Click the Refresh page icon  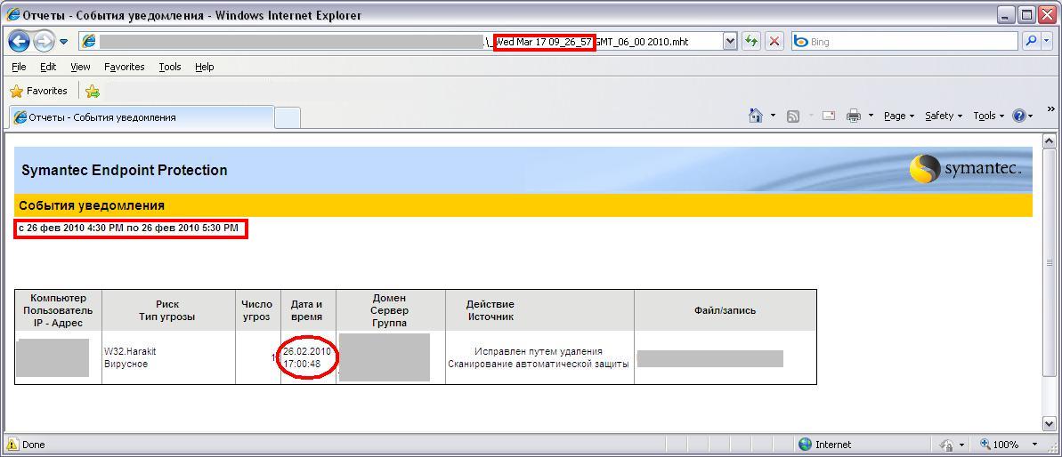tap(751, 42)
